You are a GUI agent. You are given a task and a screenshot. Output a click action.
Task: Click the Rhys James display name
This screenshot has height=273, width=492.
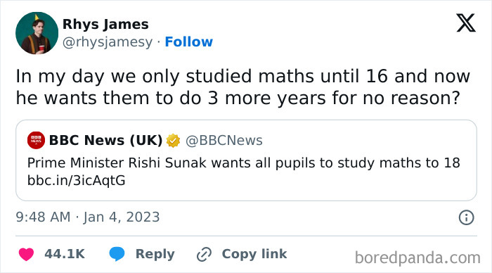(105, 24)
